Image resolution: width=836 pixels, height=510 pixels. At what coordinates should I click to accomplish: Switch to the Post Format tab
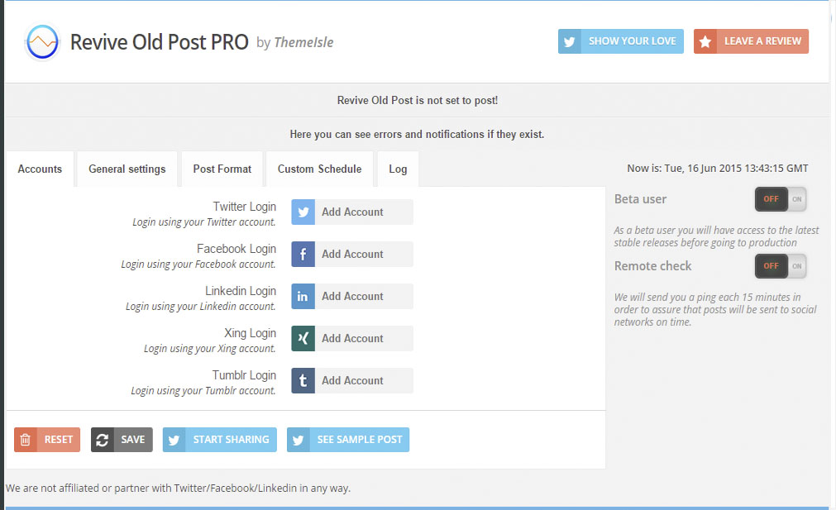(222, 169)
